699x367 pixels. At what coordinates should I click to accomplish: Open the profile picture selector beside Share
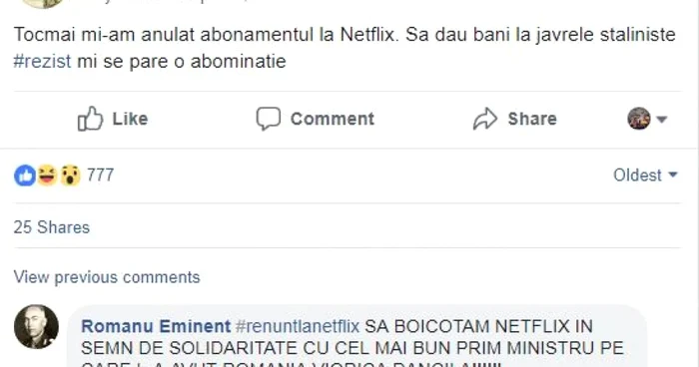(639, 119)
